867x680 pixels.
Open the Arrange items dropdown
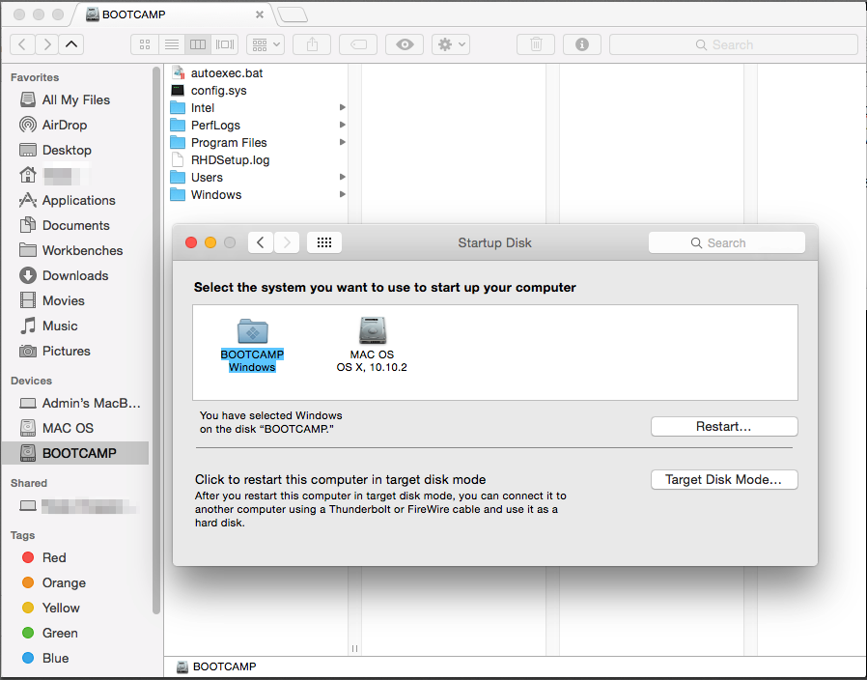click(x=266, y=44)
